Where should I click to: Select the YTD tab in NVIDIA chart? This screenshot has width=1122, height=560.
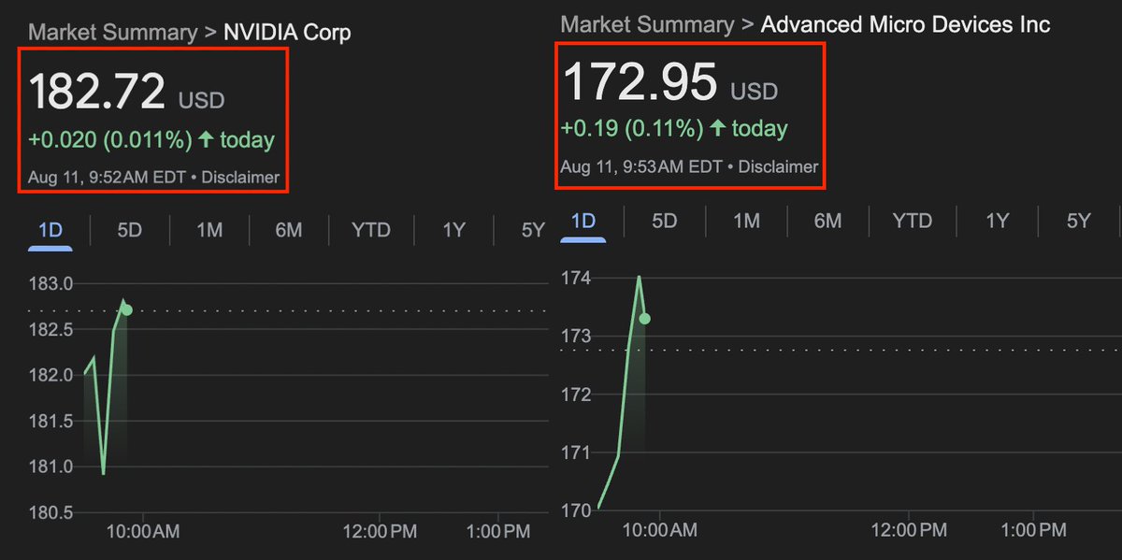coord(370,229)
